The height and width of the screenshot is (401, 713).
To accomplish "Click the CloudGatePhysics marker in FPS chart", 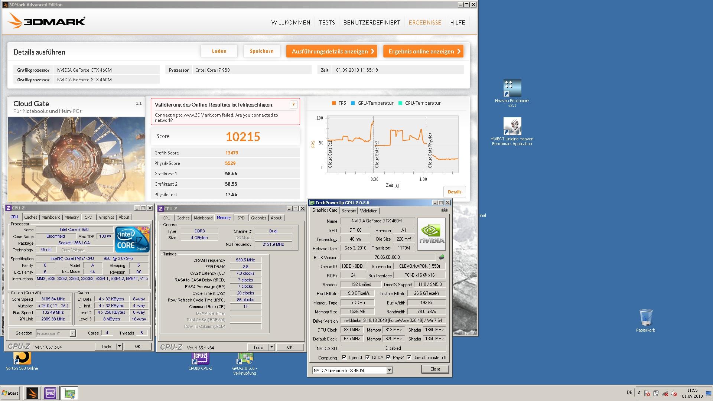I will tap(430, 150).
